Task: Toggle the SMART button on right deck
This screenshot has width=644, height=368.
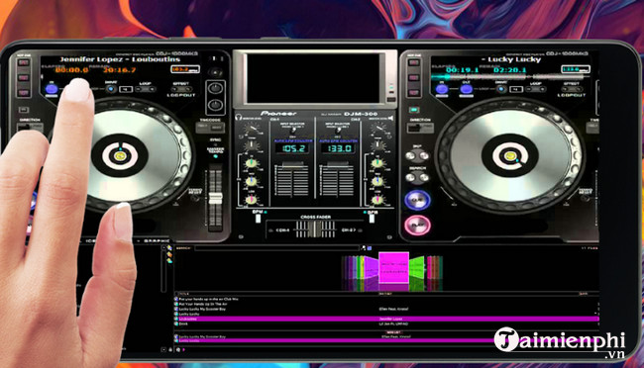Action: click(x=500, y=89)
